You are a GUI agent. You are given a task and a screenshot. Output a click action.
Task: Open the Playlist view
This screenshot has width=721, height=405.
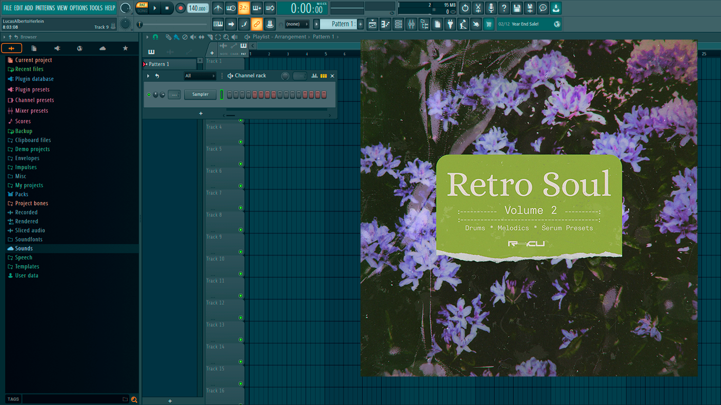373,24
